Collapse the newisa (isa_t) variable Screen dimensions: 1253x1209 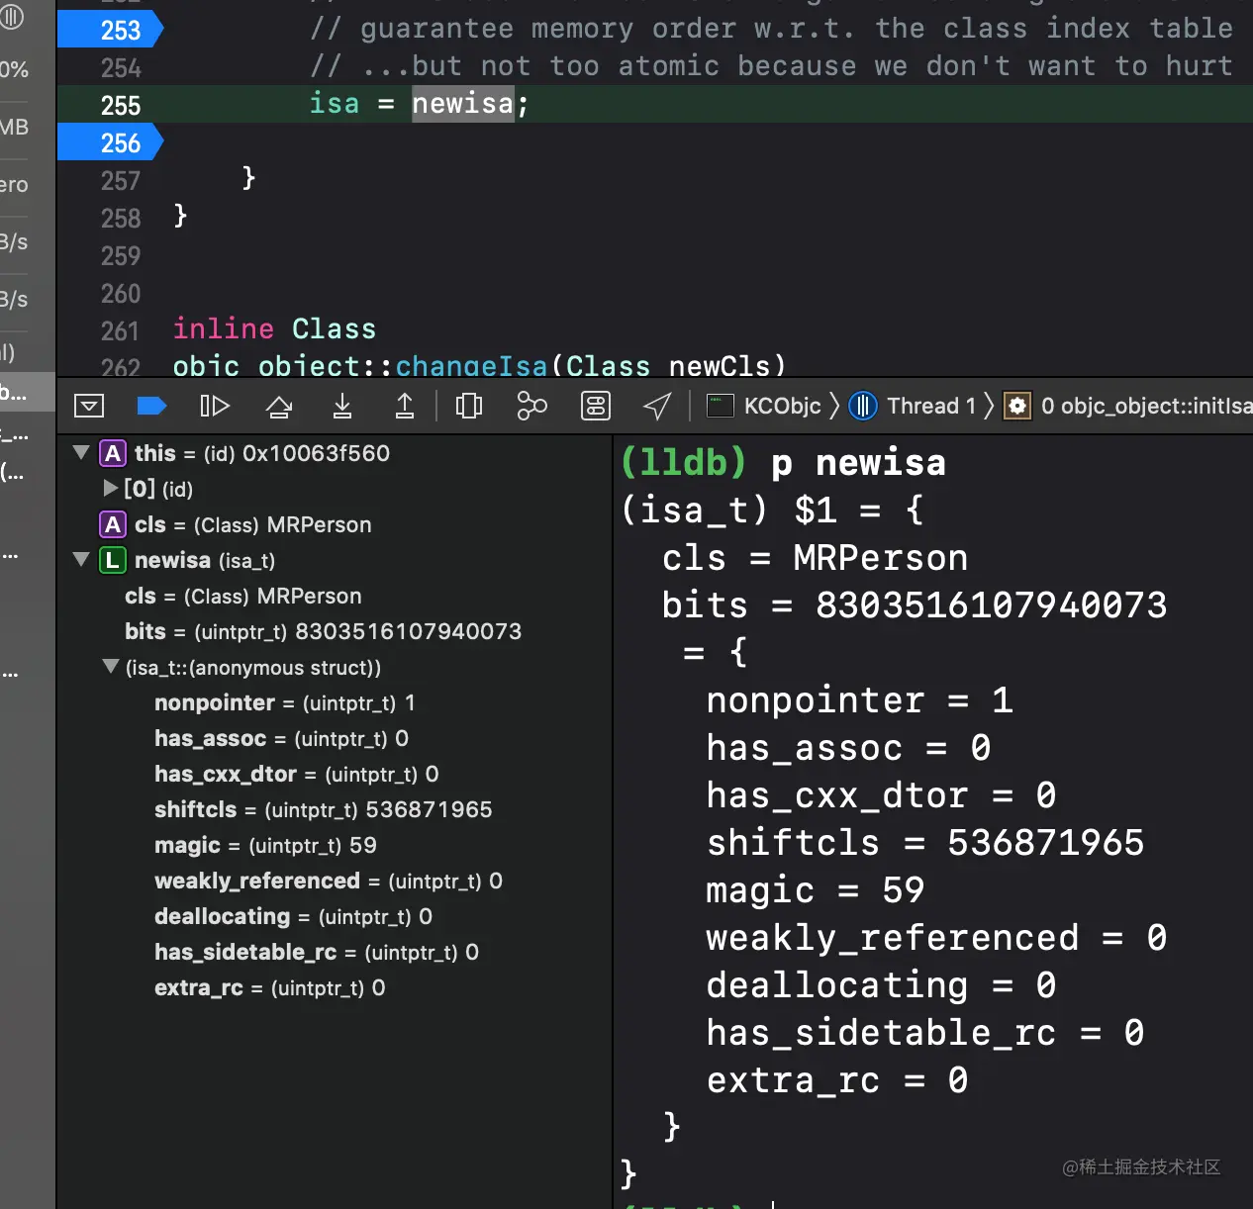[x=81, y=559]
